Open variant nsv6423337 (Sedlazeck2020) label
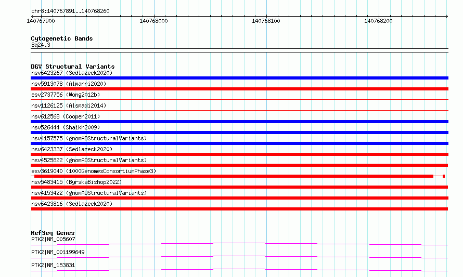The height and width of the screenshot is (277, 463). coord(72,149)
